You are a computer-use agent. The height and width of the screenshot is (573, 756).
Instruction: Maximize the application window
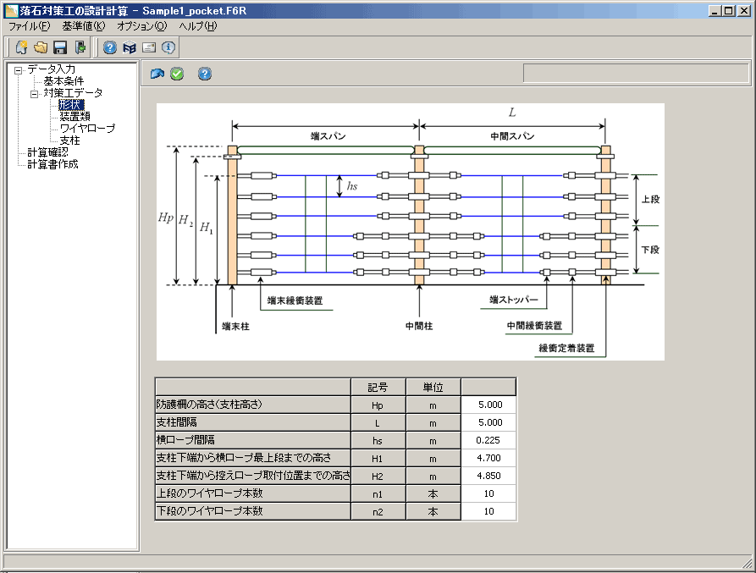coord(729,10)
